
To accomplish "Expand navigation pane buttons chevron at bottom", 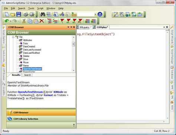I will (74, 125).
